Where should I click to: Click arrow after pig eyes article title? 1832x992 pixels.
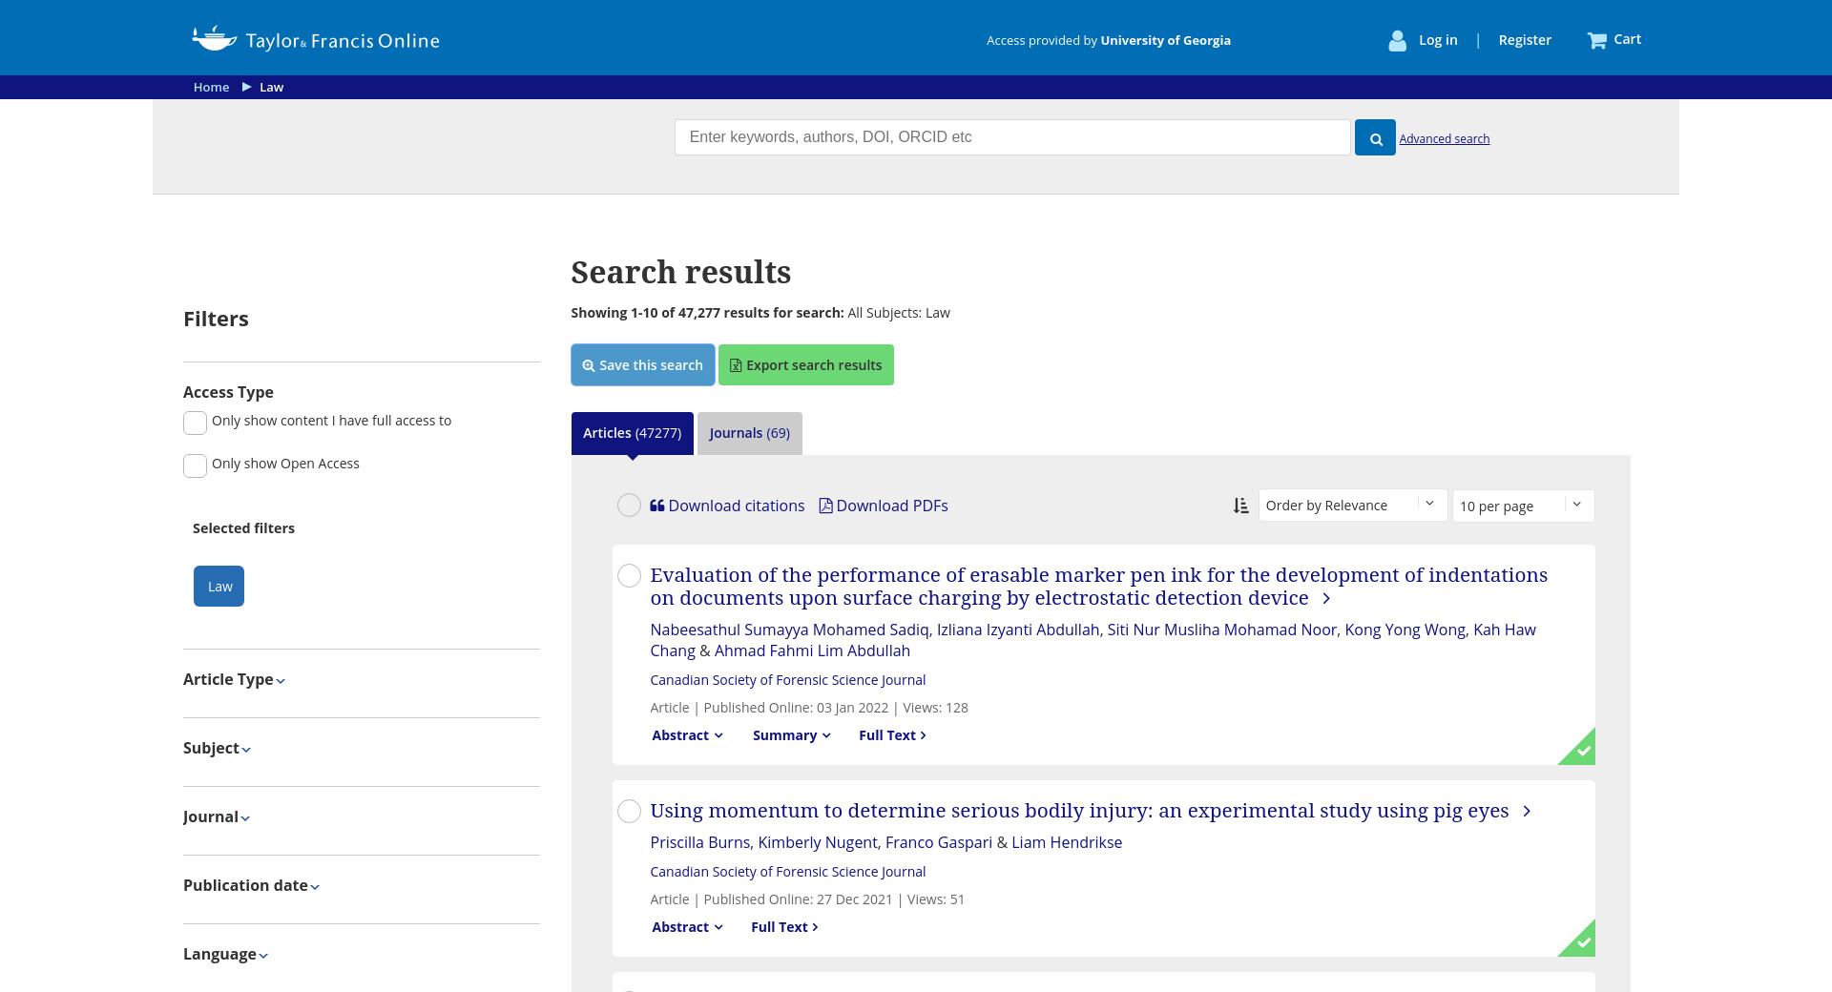click(1527, 811)
